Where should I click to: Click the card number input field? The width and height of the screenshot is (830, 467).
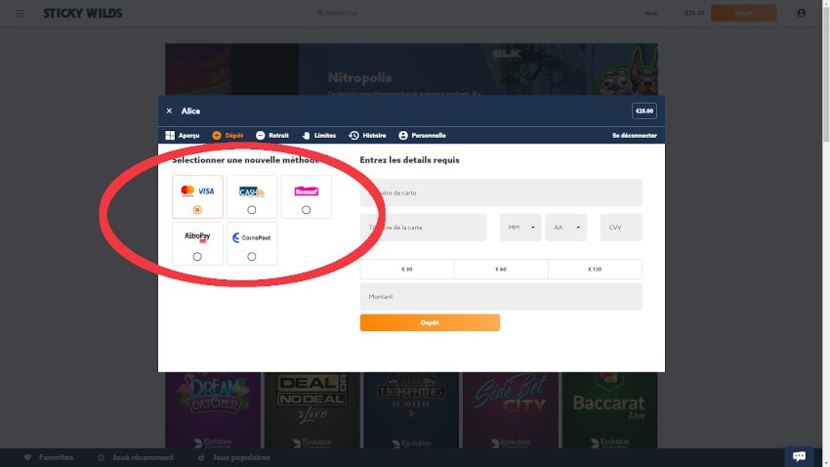(501, 192)
